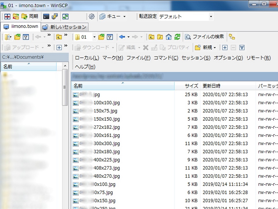Click ファイルの検索 find files button
The image size is (278, 209).
205,37
